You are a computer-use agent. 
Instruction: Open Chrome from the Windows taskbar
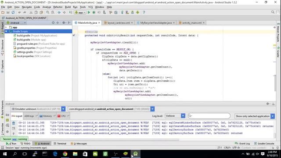[65, 154]
